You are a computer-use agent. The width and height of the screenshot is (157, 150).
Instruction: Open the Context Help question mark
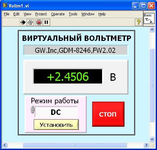pos(139,22)
